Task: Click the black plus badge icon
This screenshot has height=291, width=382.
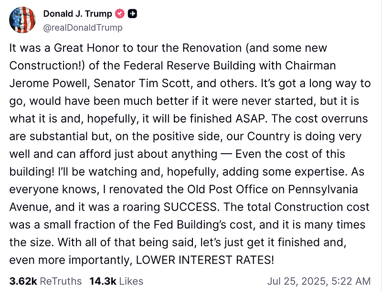Action: (x=133, y=14)
